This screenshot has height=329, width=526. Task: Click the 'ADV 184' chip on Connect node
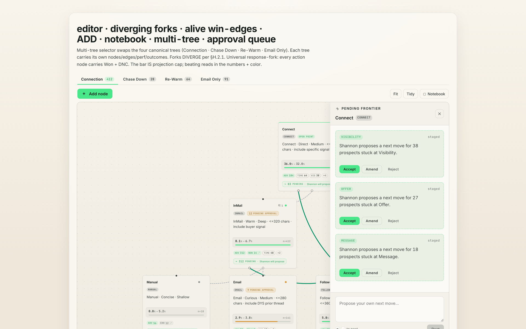[288, 175]
